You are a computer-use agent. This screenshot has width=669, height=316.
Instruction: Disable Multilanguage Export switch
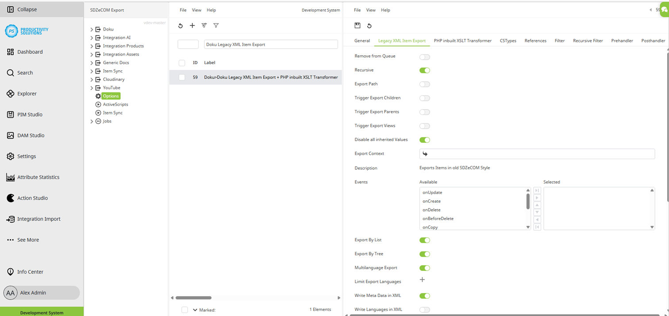[x=425, y=268]
